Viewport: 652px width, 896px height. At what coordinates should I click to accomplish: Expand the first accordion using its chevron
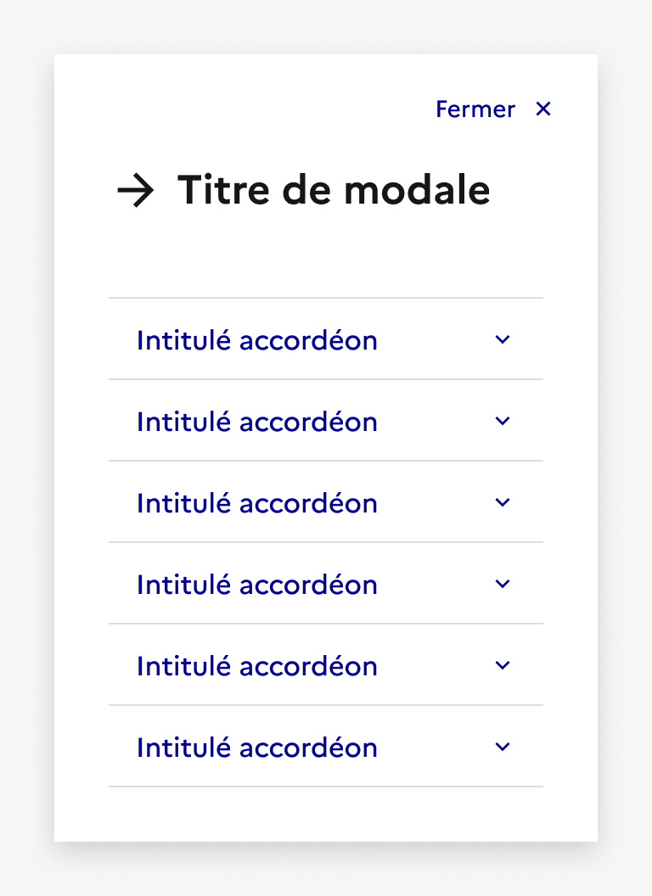click(502, 339)
